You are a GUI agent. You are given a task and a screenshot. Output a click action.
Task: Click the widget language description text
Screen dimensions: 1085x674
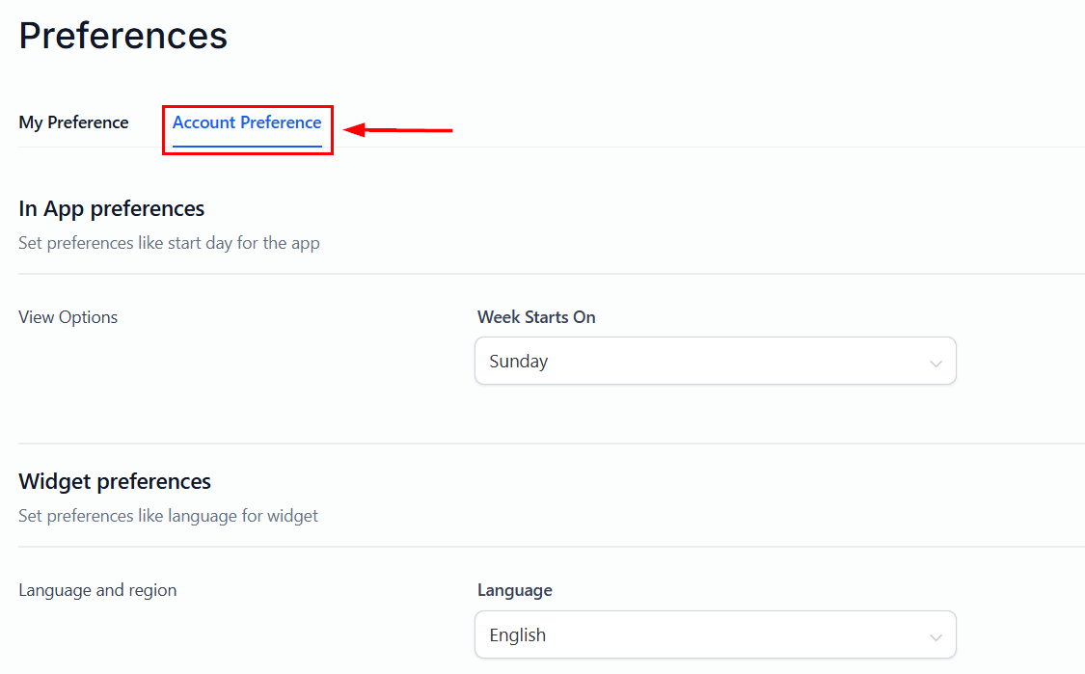168,516
